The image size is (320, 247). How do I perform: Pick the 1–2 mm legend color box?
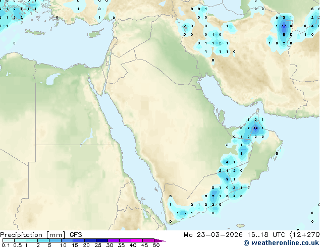(x=32, y=240)
